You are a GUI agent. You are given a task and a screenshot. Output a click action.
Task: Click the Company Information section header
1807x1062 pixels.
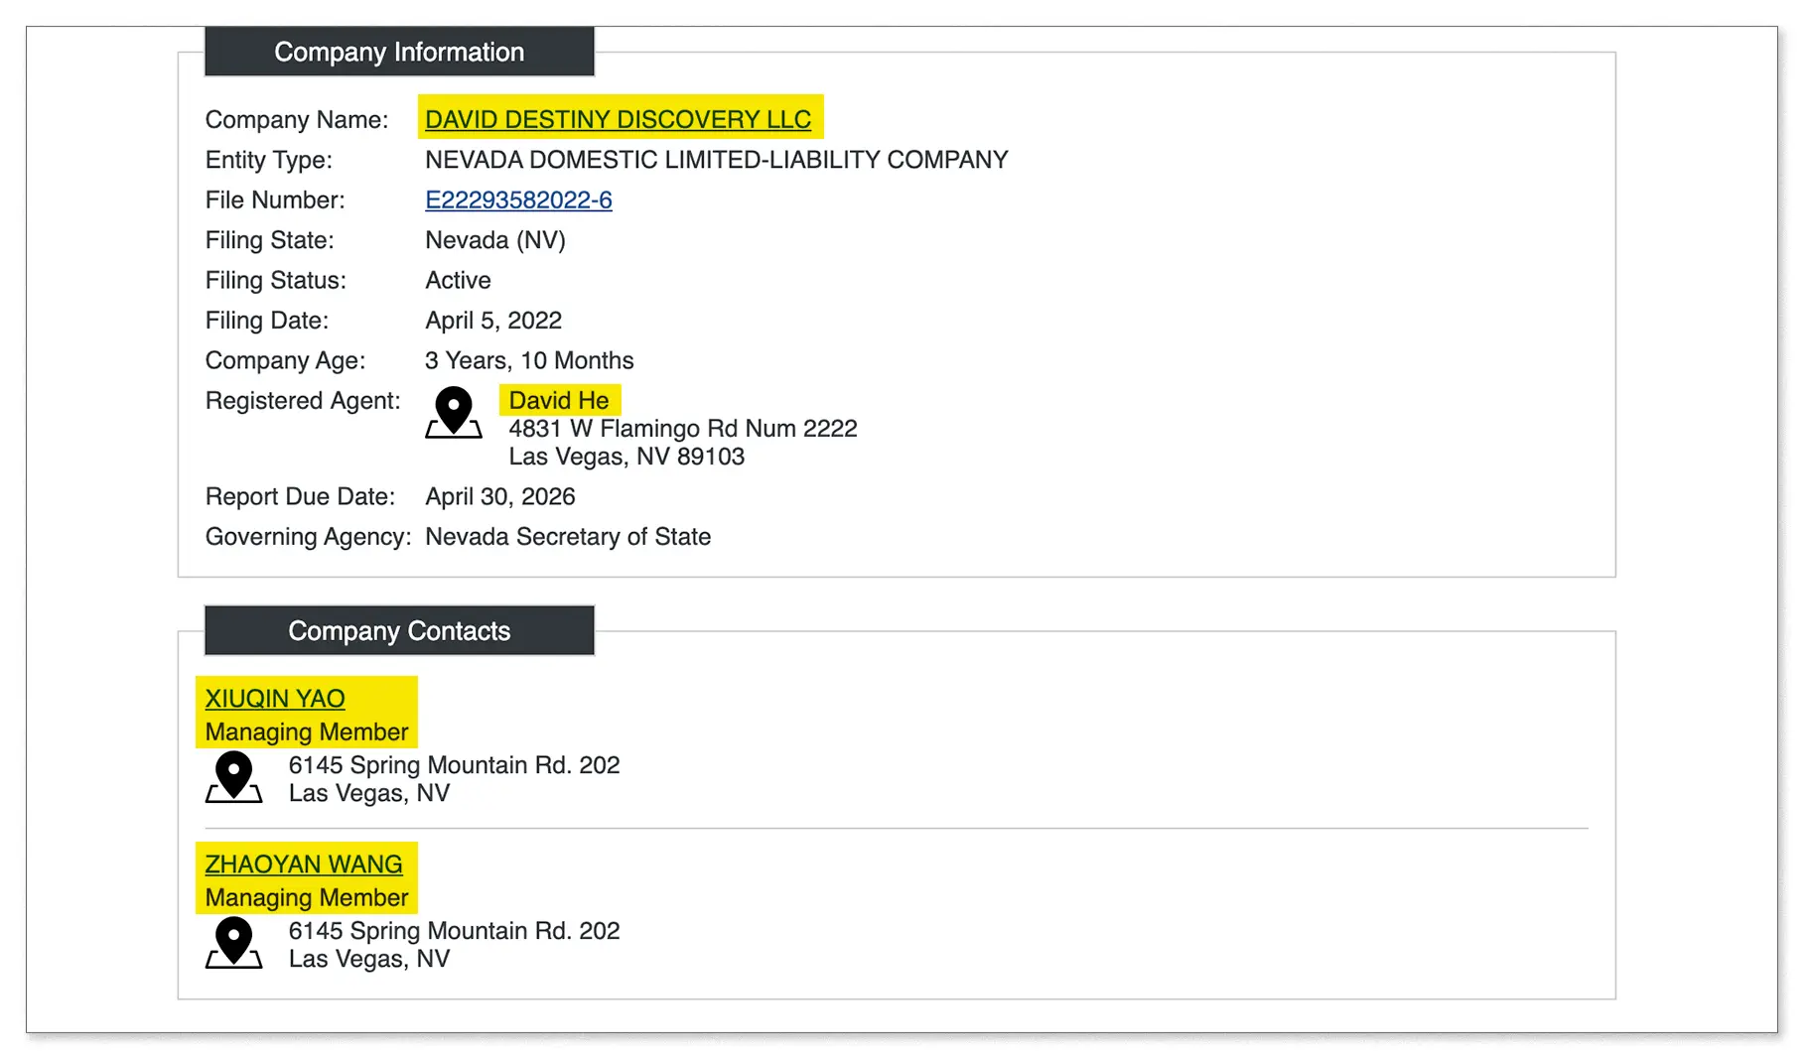[x=399, y=52]
